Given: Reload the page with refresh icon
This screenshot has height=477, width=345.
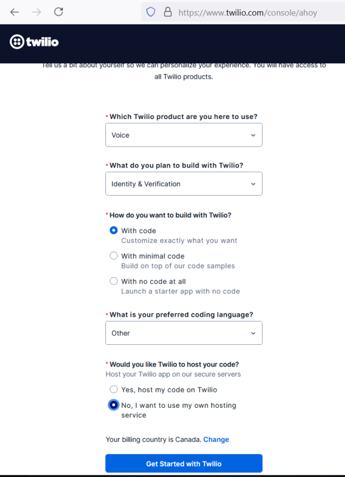Looking at the screenshot, I should pyautogui.click(x=59, y=12).
